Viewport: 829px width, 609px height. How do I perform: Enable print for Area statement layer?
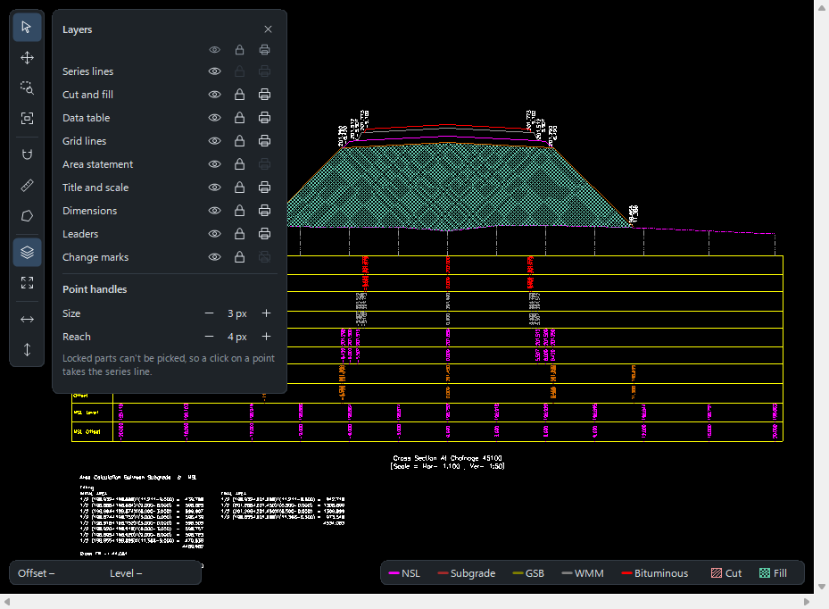coord(264,164)
